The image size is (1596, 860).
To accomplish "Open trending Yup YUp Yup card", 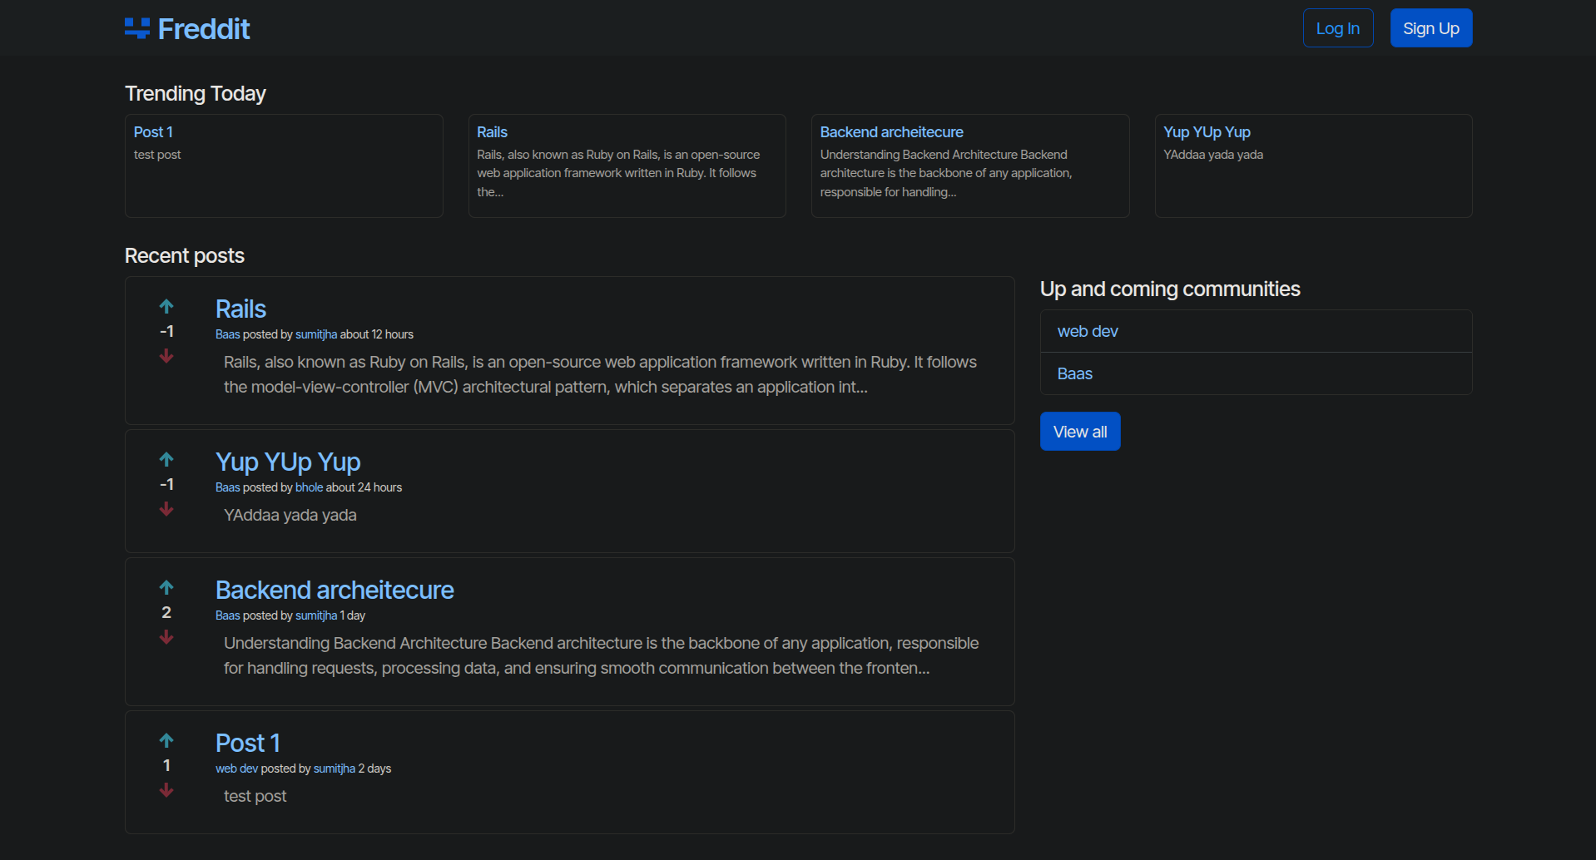I will coord(1207,132).
